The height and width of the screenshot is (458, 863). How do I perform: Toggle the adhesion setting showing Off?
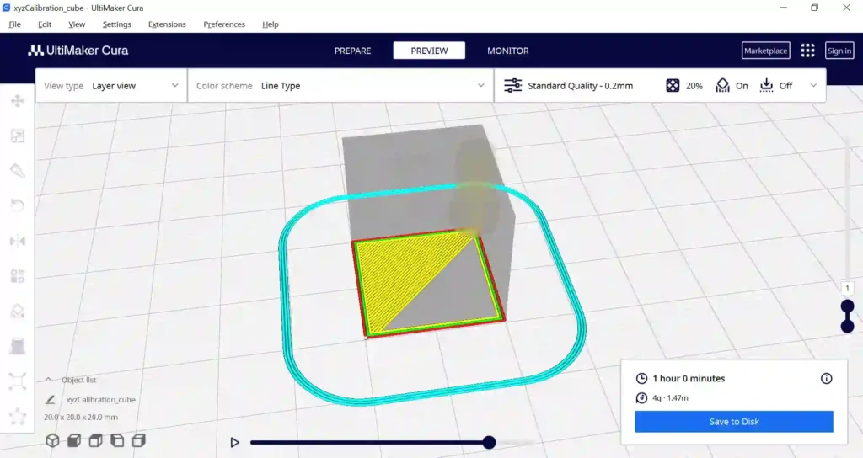click(776, 86)
